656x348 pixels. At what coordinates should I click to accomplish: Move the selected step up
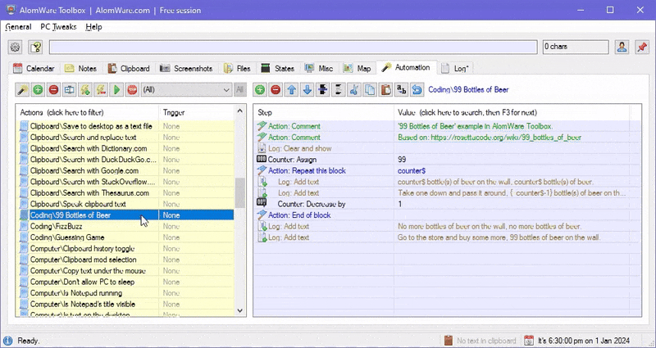(291, 89)
